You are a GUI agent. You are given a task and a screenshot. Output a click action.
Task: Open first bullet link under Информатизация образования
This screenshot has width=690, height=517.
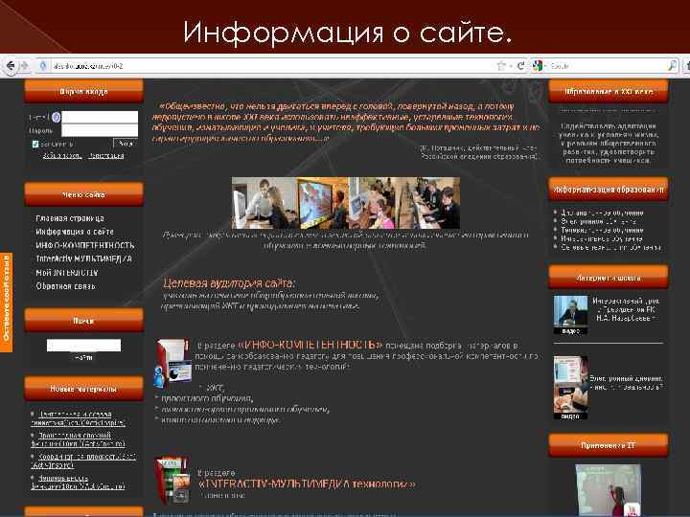(x=602, y=213)
